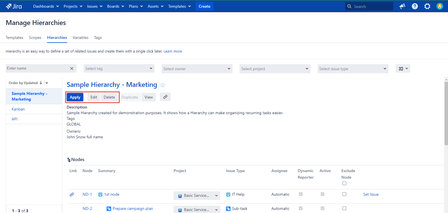
Task: Check Exclude Node box for ND-1
Action: (x=344, y=194)
